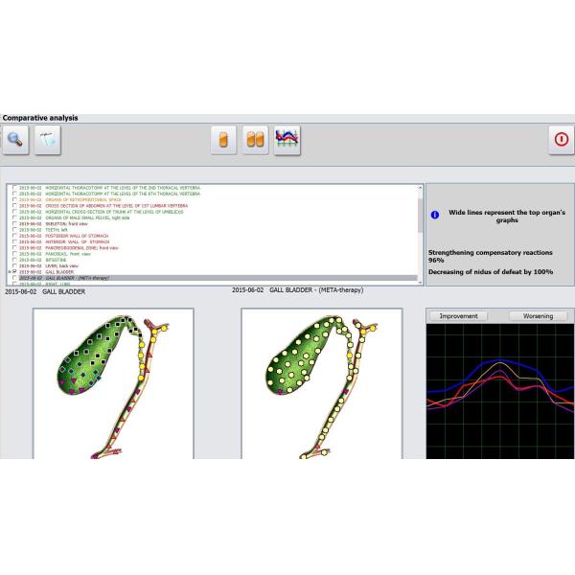
Task: Open the graph comparison chart icon
Action: coord(286,139)
